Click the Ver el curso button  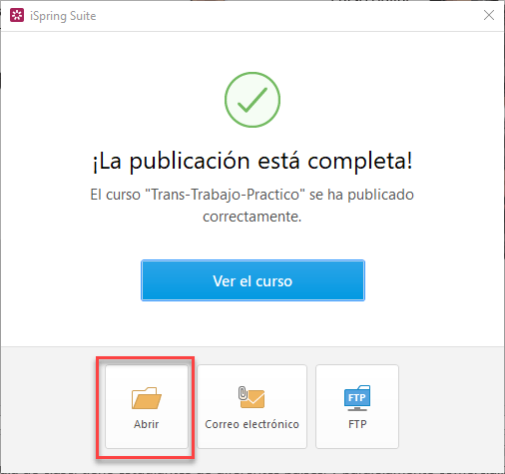coord(252,280)
